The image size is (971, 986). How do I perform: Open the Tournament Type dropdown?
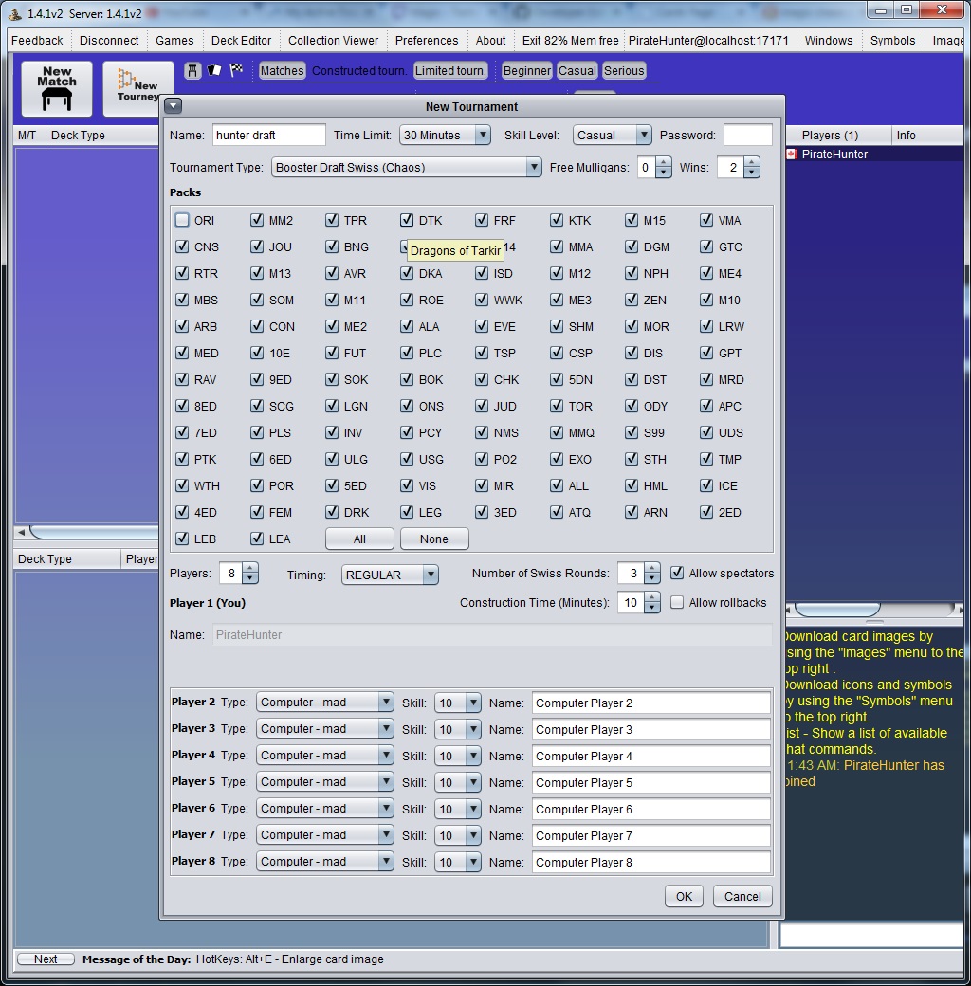[x=407, y=168]
